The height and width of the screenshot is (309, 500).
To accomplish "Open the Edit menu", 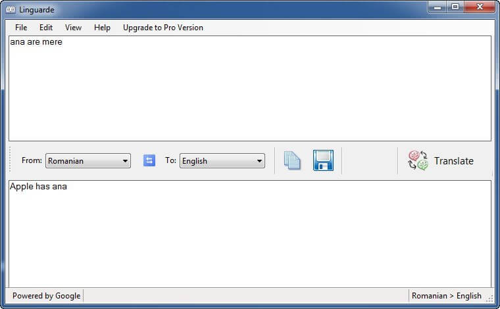I will (46, 28).
